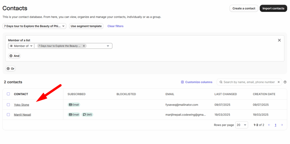290x144 pixels.
Task: Click page number 1
Action: click(x=275, y=125)
